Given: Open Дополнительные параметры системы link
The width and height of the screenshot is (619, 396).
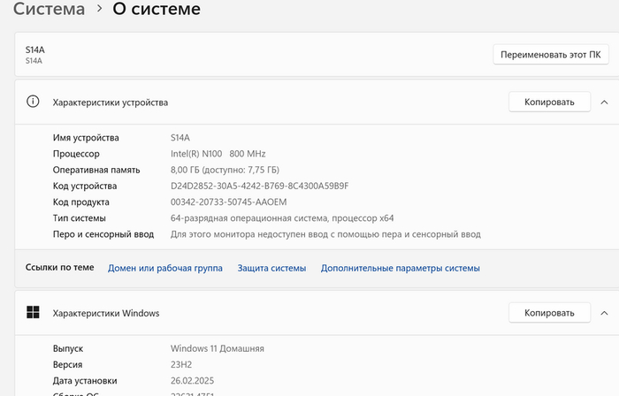Looking at the screenshot, I should tap(400, 268).
